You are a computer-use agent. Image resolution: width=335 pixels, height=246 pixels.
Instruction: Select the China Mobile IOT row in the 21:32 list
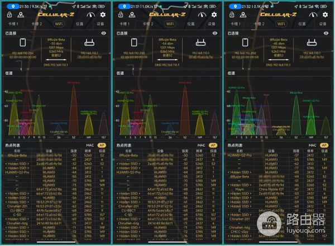(x=279, y=189)
